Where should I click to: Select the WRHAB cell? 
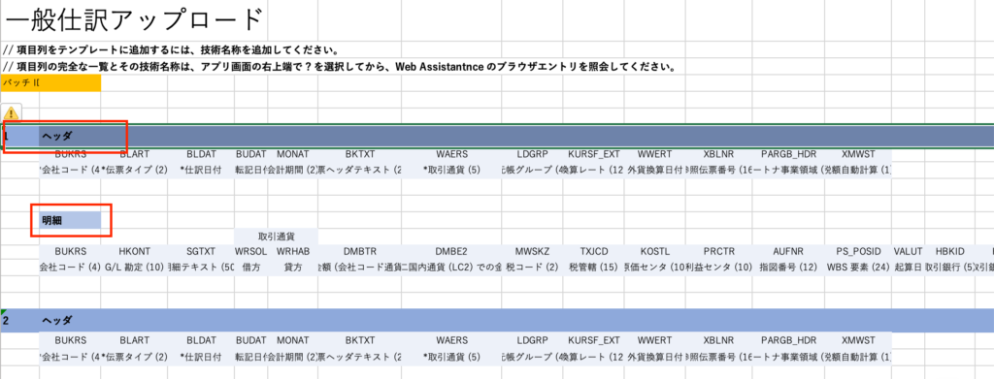293,251
